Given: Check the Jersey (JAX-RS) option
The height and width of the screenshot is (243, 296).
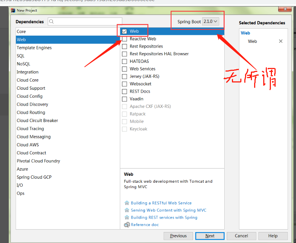Looking at the screenshot, I should click(125, 77).
